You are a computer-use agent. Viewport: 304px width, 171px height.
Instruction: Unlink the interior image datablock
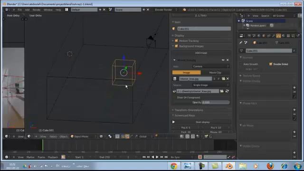[x=228, y=79]
